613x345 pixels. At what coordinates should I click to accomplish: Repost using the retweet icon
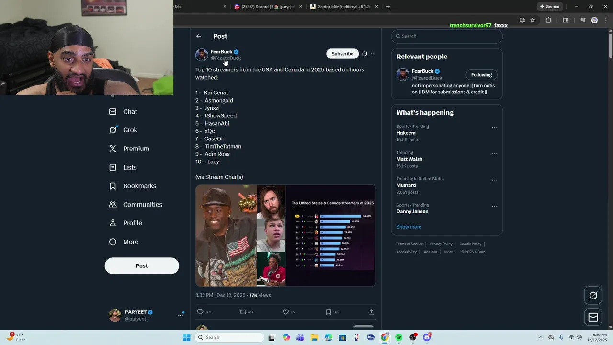pyautogui.click(x=243, y=312)
